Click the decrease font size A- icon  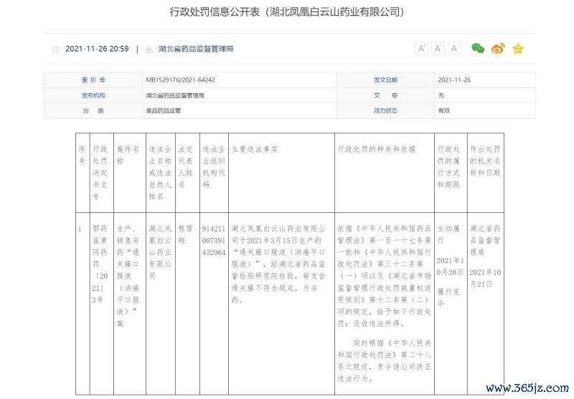438,48
